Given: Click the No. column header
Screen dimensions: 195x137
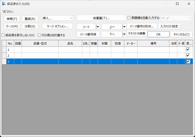Looking at the screenshot, I should click(10, 43).
